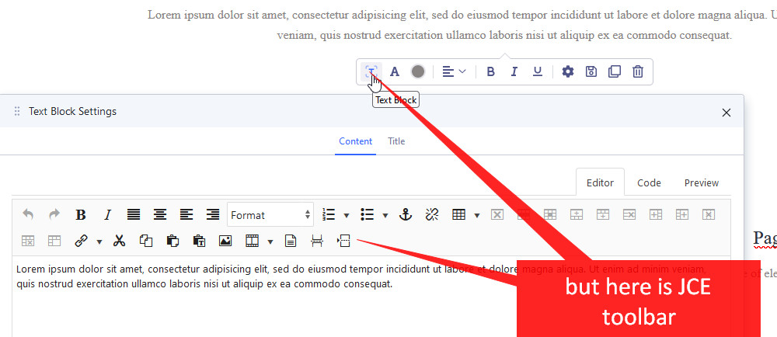This screenshot has height=337, width=777.
Task: Insert a table with the grid icon
Action: 459,214
